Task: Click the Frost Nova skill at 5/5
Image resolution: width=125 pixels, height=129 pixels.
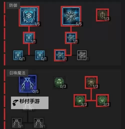Action: [x=71, y=16]
